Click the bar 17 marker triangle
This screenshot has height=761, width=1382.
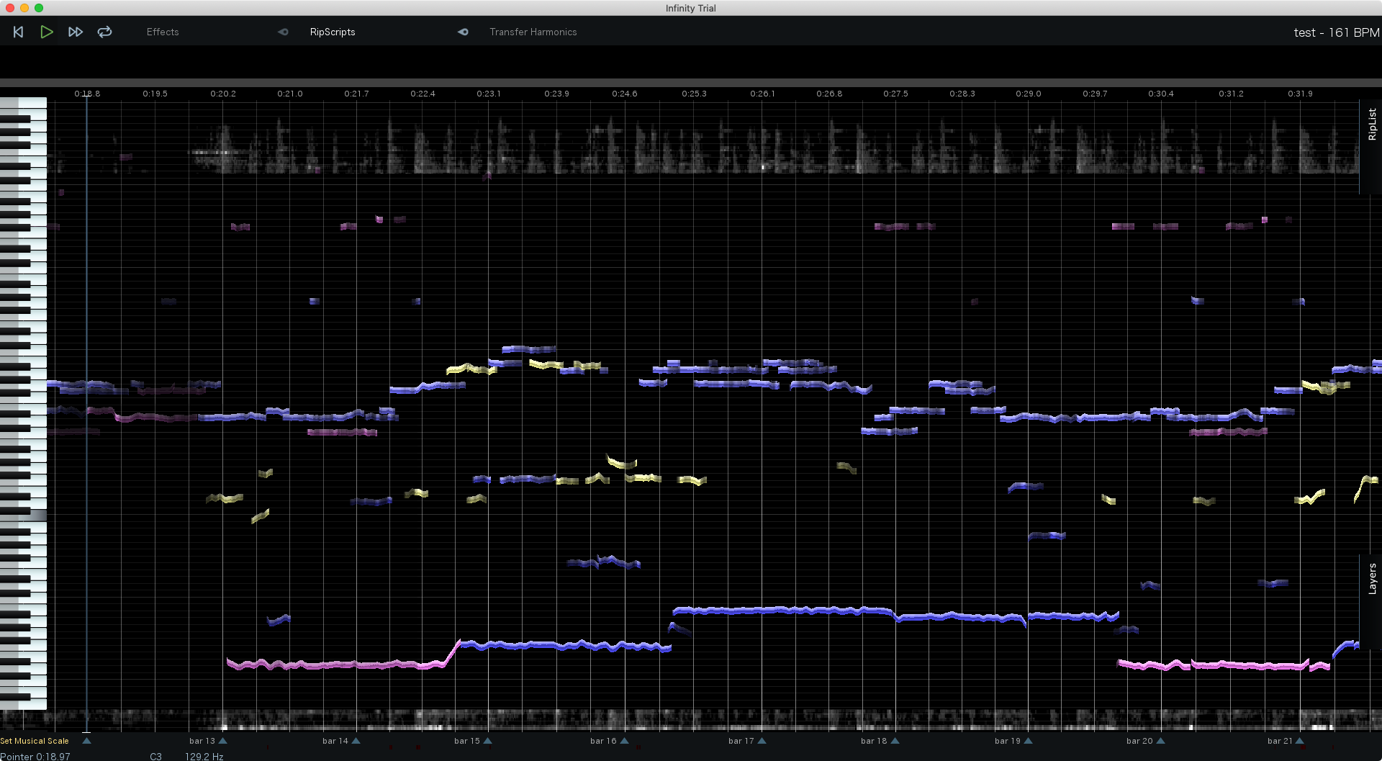pos(762,741)
